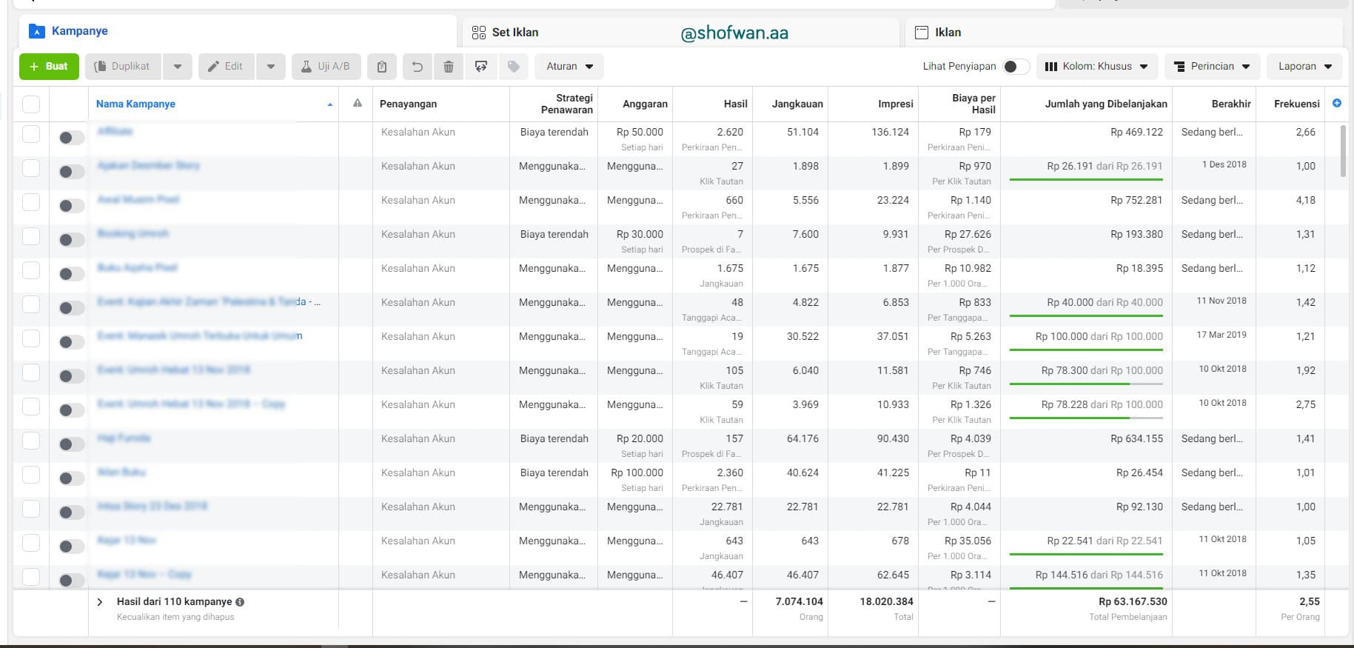The image size is (1354, 648).
Task: Click the vertical scrollbar of the campaign table
Action: click(x=1344, y=151)
